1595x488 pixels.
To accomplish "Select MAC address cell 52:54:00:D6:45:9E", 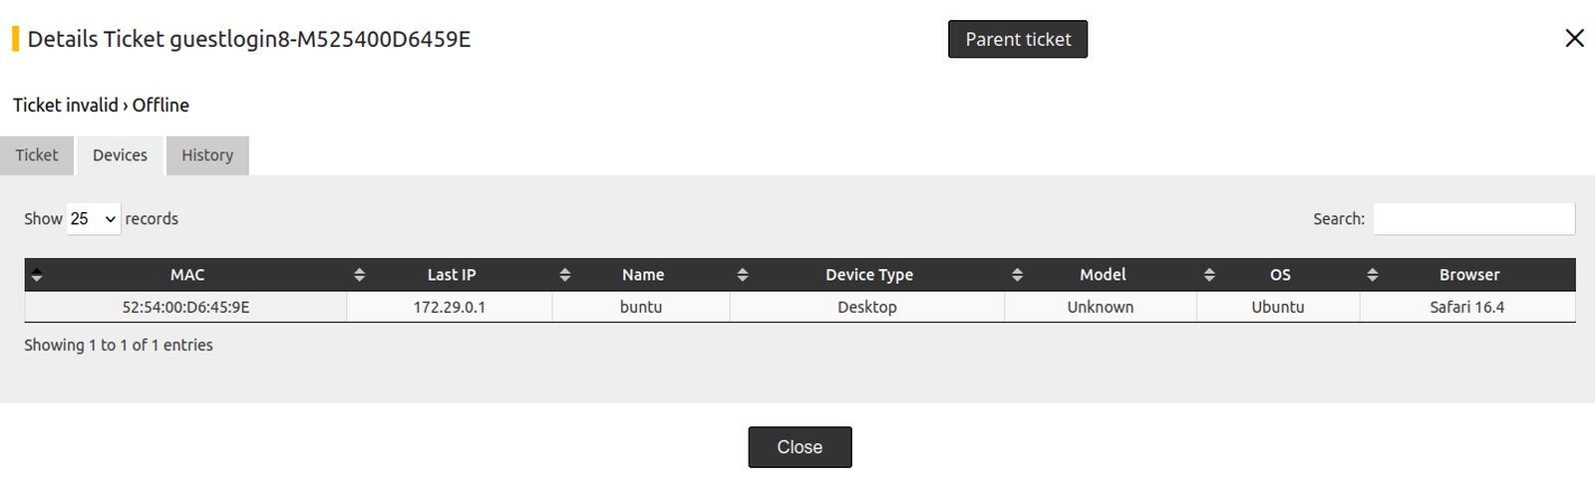I will (186, 307).
